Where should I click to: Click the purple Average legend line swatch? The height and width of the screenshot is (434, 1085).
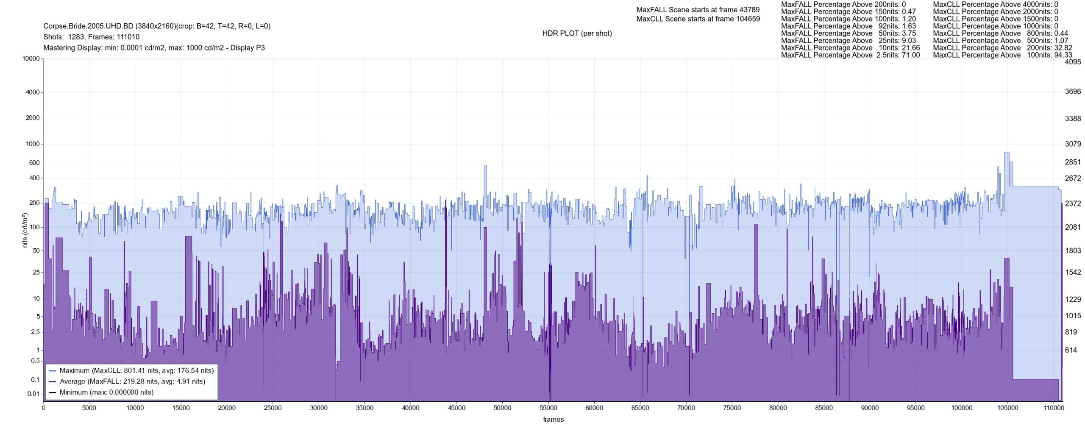point(53,382)
